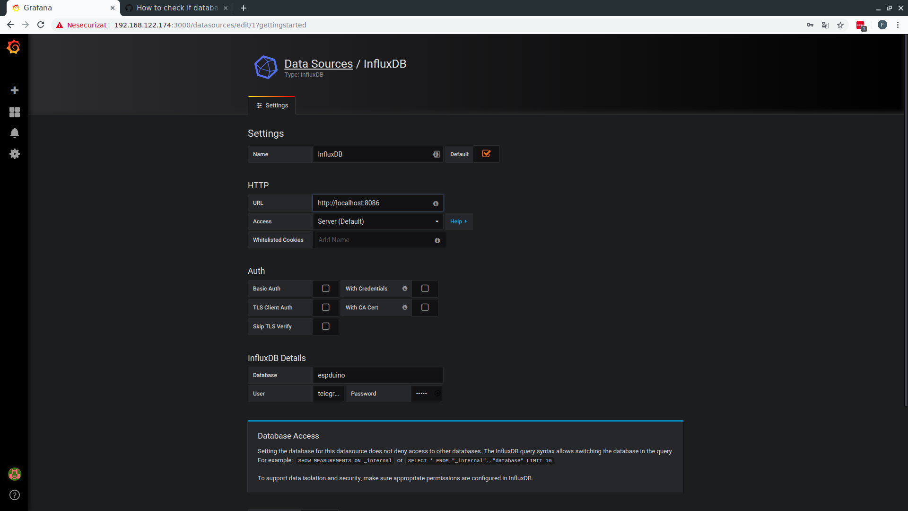Enable the Basic Auth checkbox
Screen dimensions: 908x511
point(325,289)
